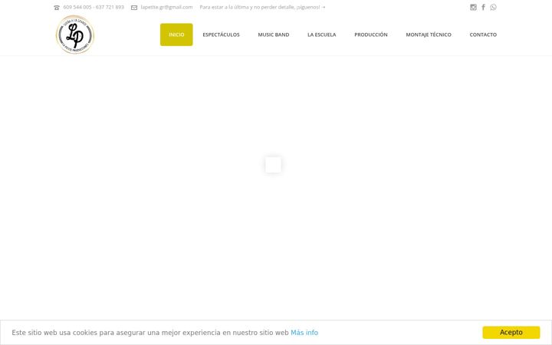Navigate to CONTACTO
This screenshot has height=345, width=552.
click(483, 34)
